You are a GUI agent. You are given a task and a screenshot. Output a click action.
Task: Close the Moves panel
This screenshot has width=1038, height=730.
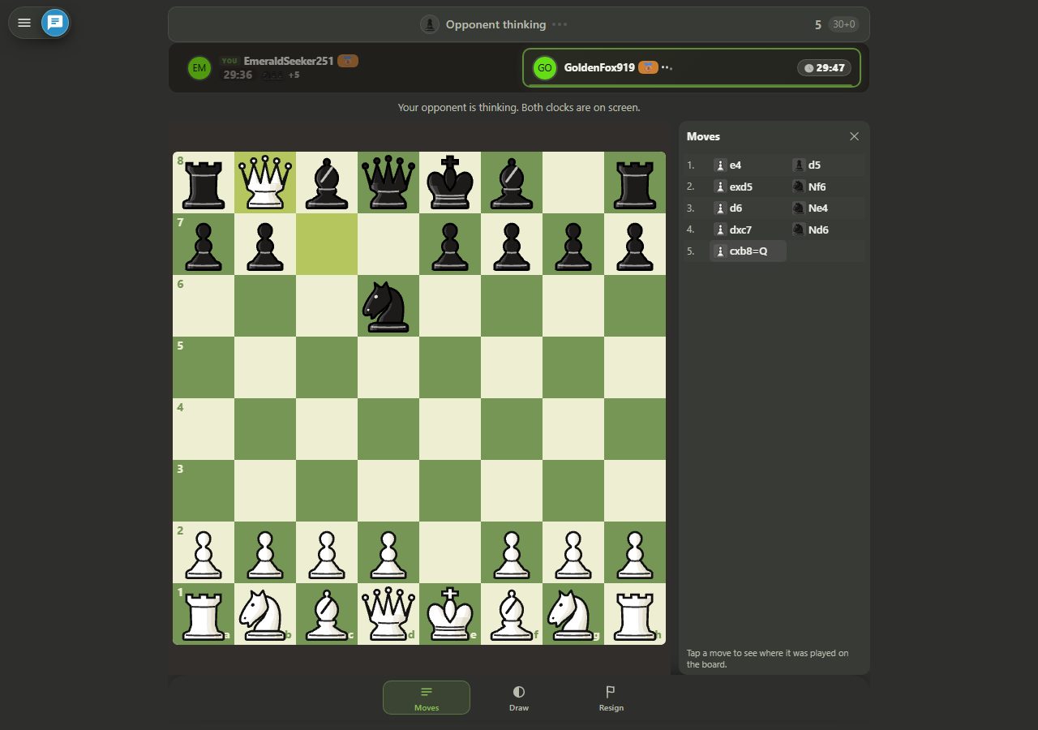click(854, 136)
